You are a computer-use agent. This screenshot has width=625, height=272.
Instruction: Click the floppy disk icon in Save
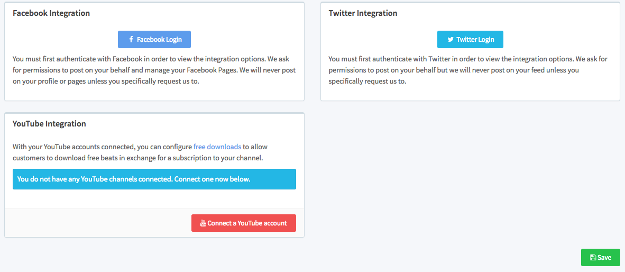click(593, 258)
